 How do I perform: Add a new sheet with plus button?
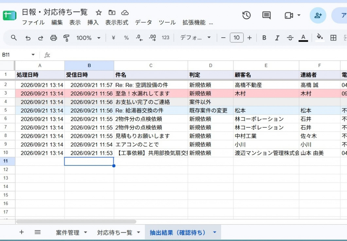(21, 232)
